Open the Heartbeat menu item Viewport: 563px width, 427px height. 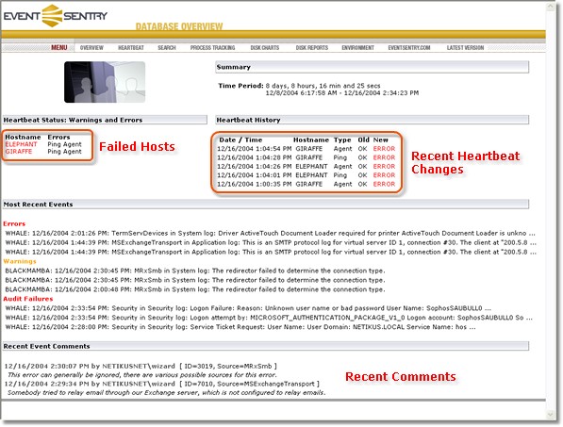[131, 48]
